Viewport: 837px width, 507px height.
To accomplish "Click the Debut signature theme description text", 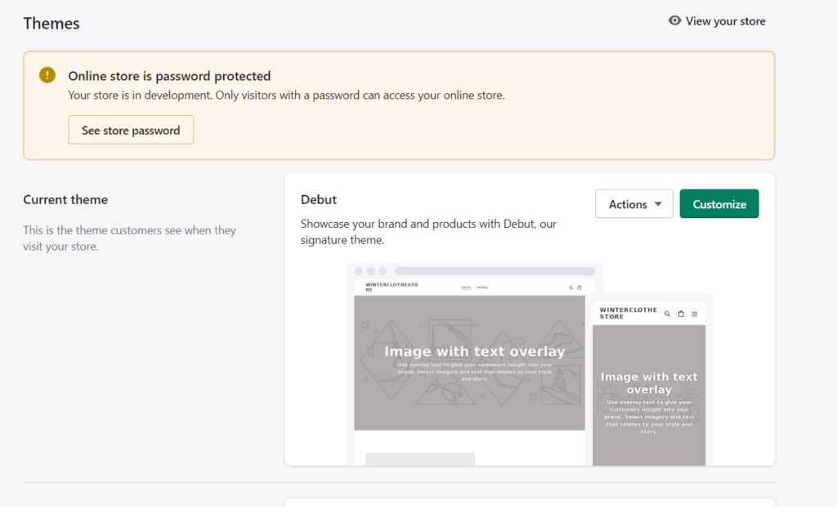I will tap(428, 232).
